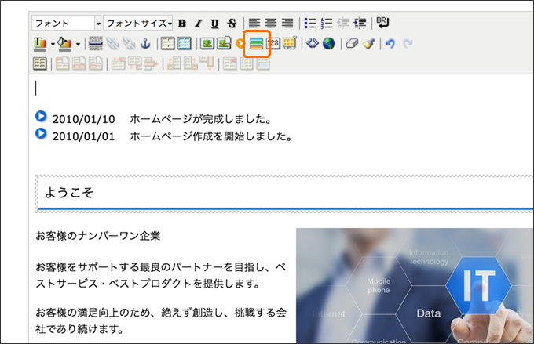The height and width of the screenshot is (344, 534).
Task: Increase indent of text
Action: pyautogui.click(x=360, y=23)
